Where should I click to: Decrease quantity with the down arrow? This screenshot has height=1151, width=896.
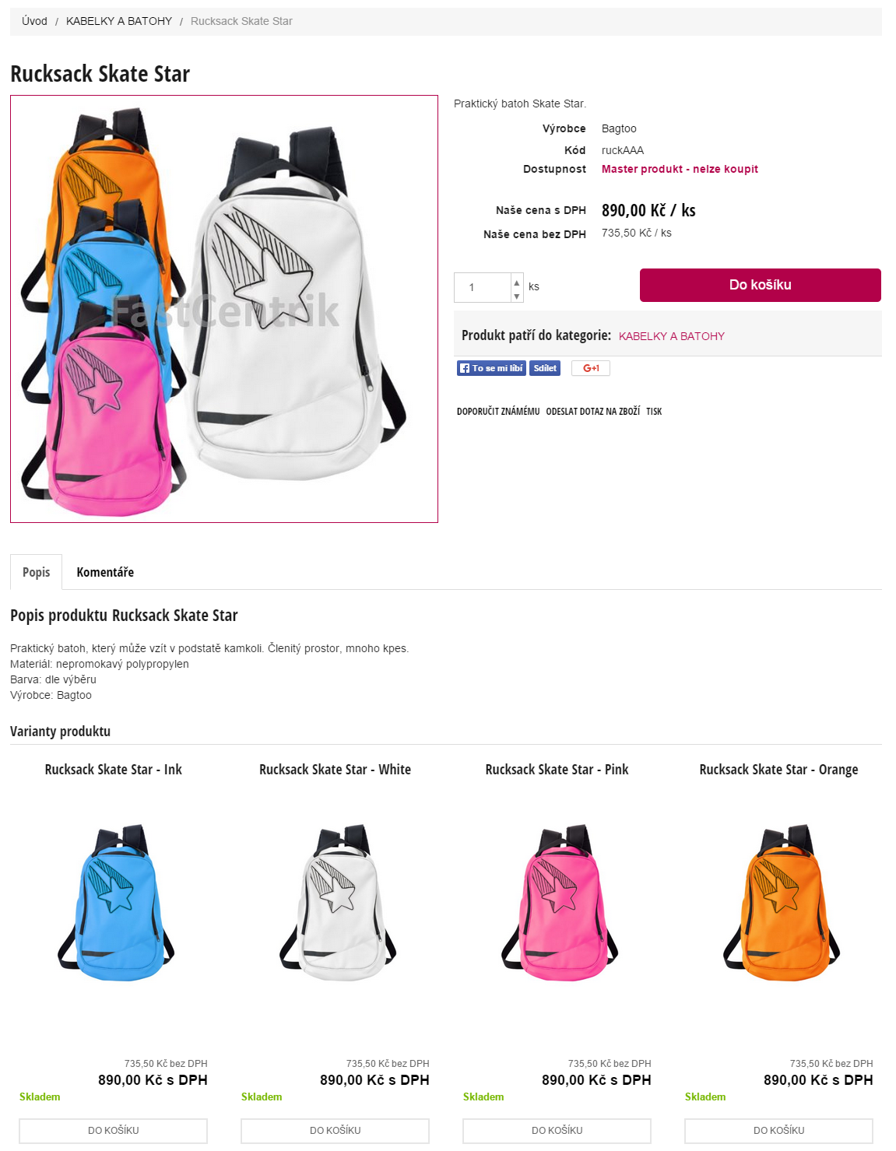coord(517,297)
